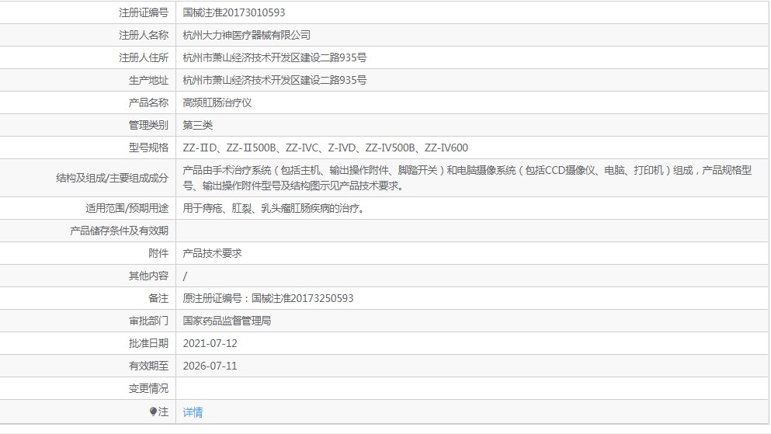Select model specifications starting with ZZ-ⅡD
Image resolution: width=771 pixels, height=434 pixels.
[x=325, y=148]
